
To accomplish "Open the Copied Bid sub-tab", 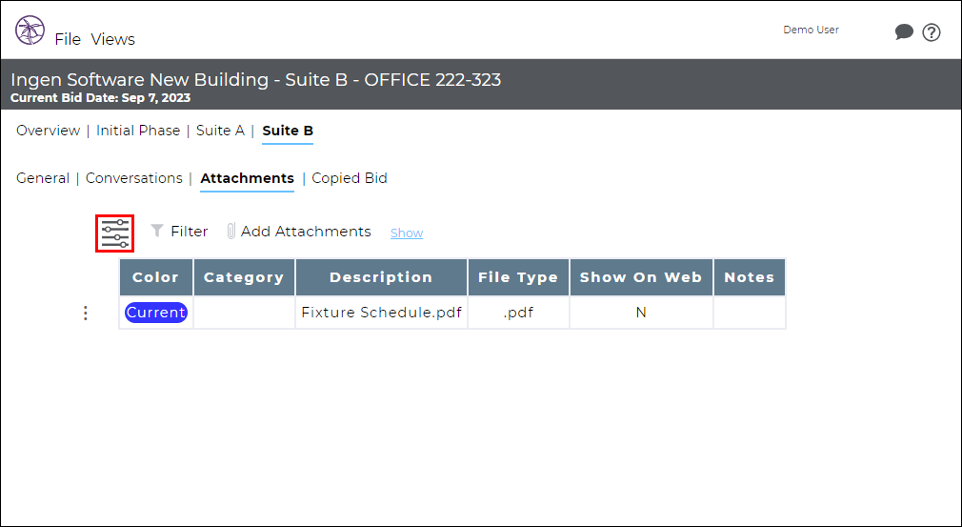I will tap(350, 178).
